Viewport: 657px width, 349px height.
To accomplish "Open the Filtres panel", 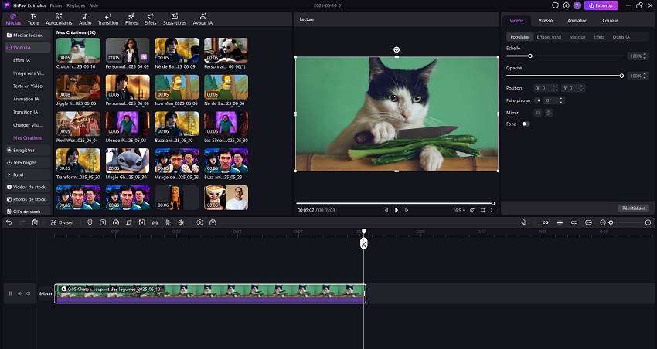I will pyautogui.click(x=131, y=19).
